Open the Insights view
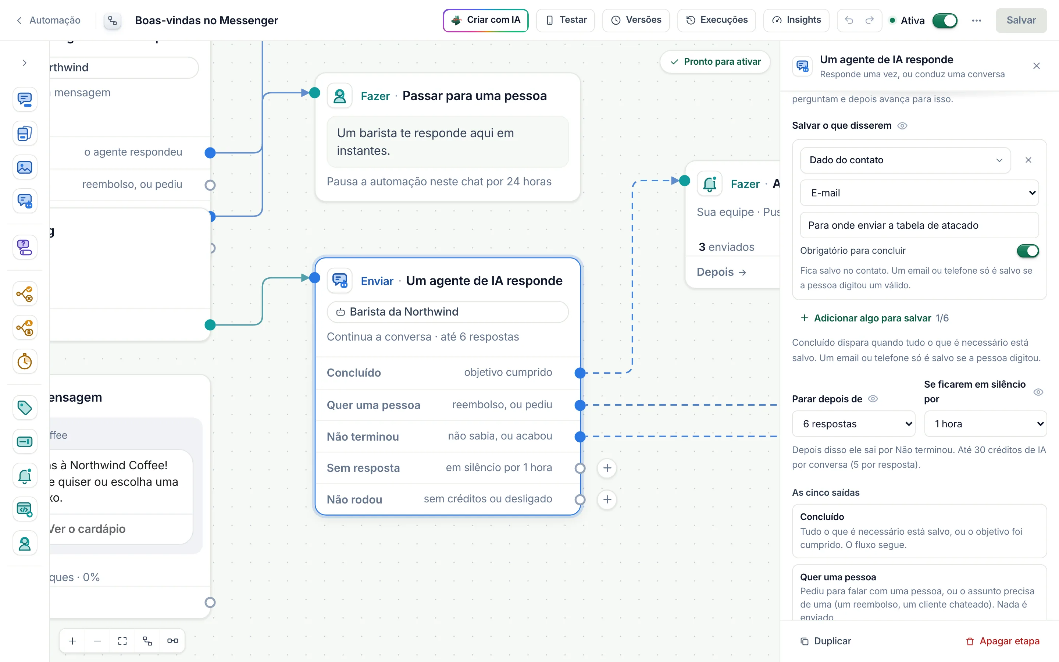 pos(796,20)
